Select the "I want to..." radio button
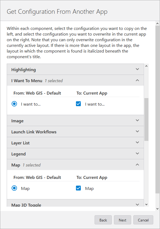Screen dimensions: 160x229 tap(14, 103)
